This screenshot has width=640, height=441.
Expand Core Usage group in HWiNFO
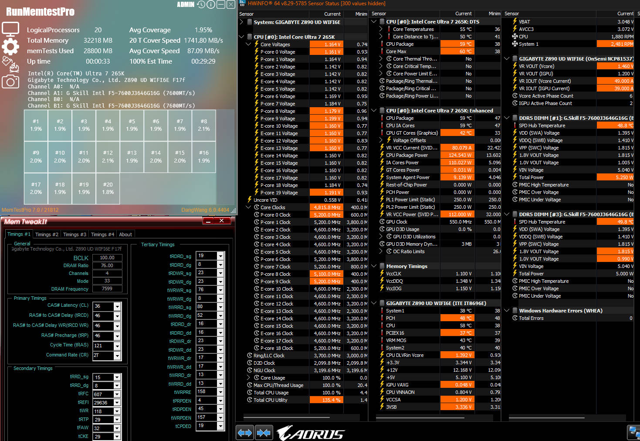(248, 377)
